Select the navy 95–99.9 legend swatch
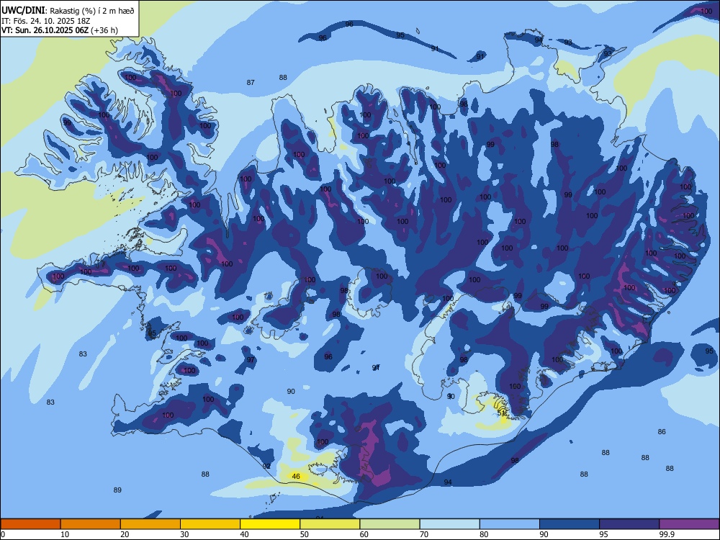The image size is (720, 540). point(629,524)
